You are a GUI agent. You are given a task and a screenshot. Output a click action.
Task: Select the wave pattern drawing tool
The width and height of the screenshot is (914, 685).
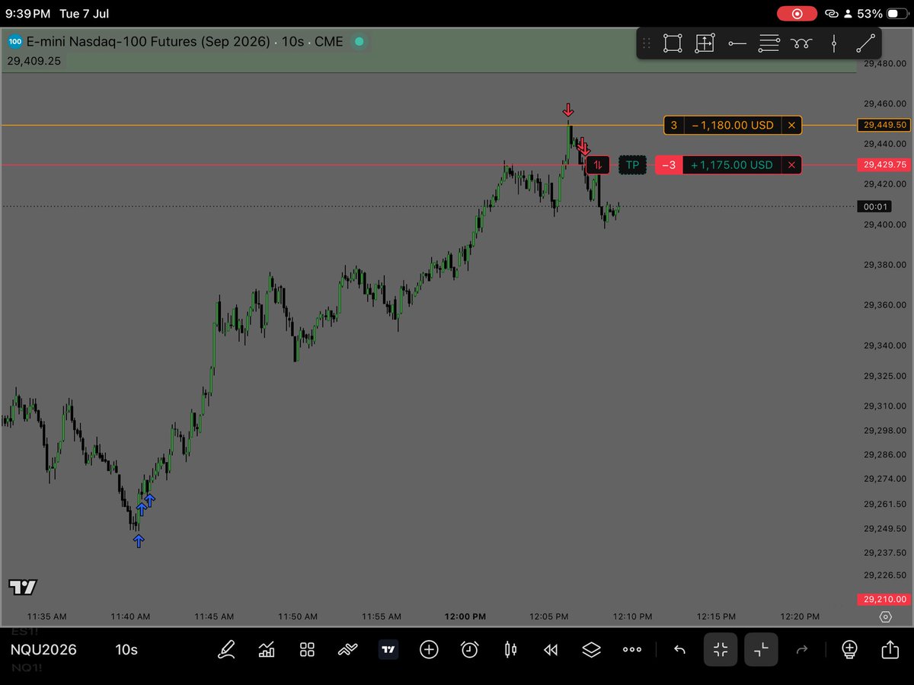[x=801, y=44]
